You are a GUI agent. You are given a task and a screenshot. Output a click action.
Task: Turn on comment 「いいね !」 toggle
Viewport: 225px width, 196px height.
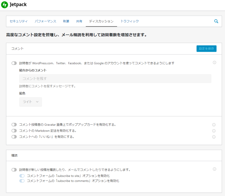tap(14, 137)
